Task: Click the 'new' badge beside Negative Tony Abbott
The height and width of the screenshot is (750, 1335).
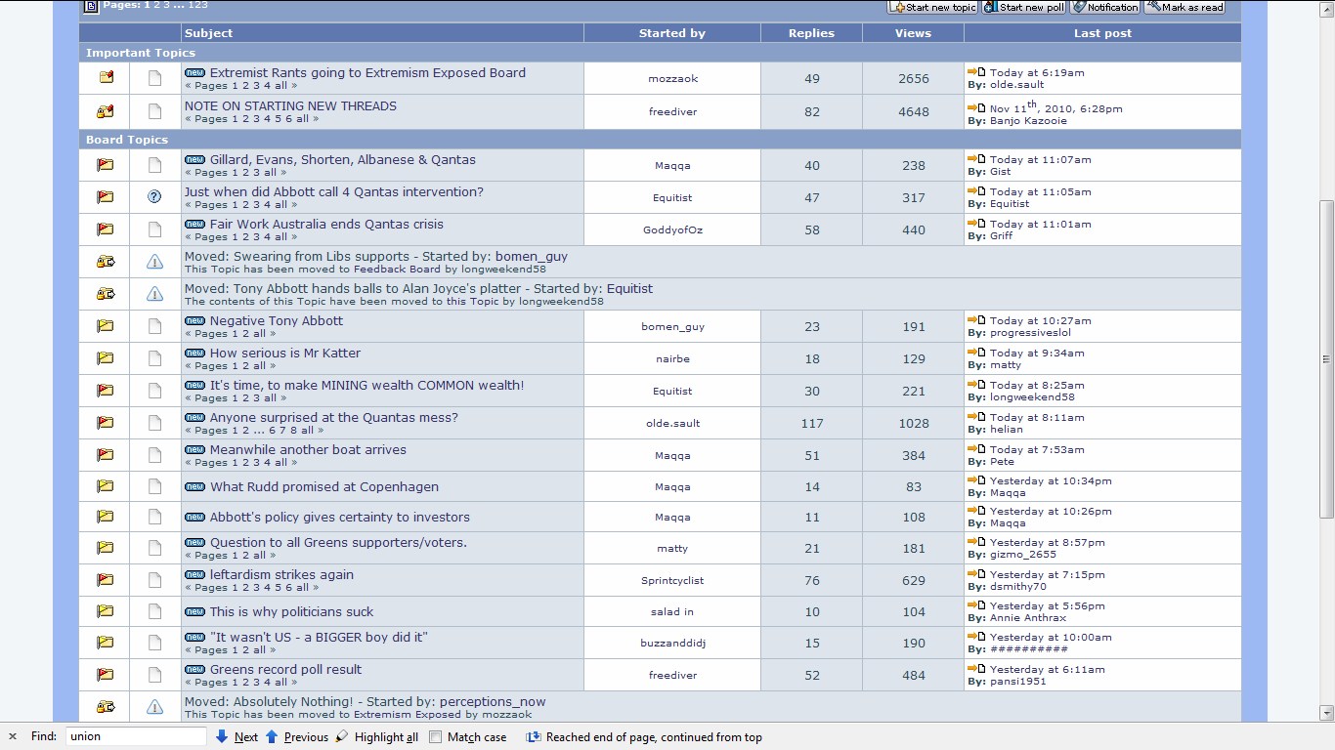Action: coord(194,321)
